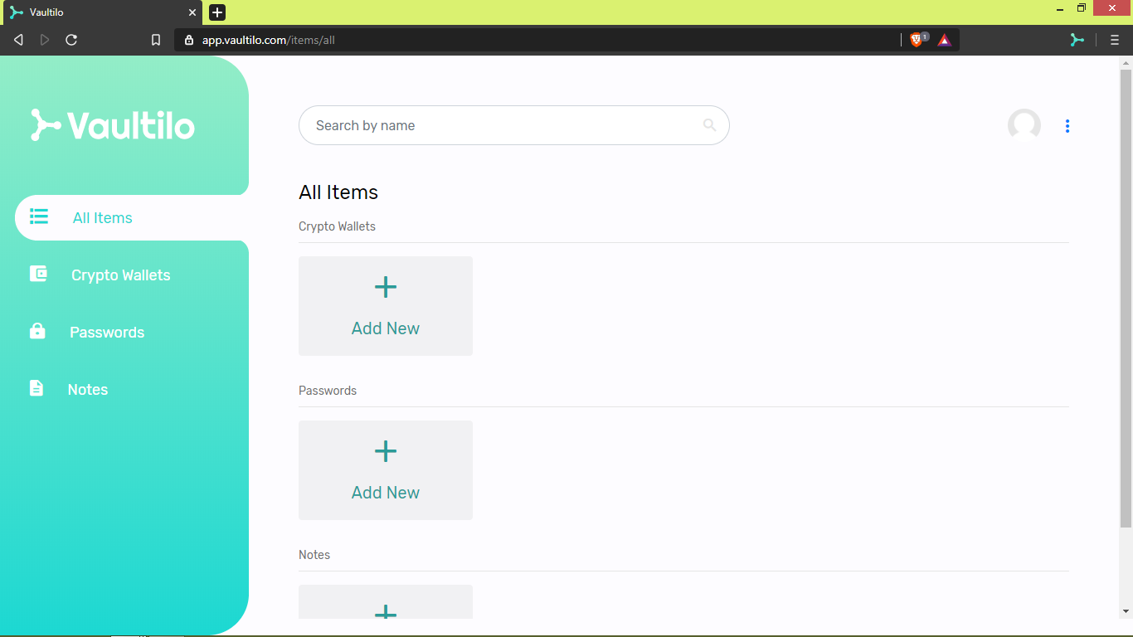This screenshot has width=1133, height=637.
Task: Click the scrollbar down arrow
Action: (x=1126, y=611)
